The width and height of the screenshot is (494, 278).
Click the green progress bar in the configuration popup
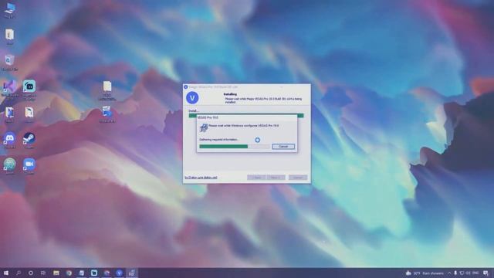coord(235,146)
